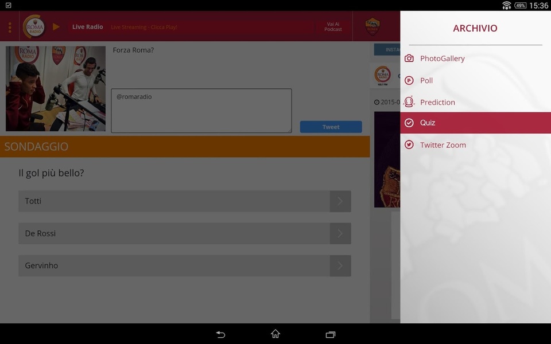Screen dimensions: 551x344
Task: Select the Prediction crystal ball icon
Action: [409, 102]
